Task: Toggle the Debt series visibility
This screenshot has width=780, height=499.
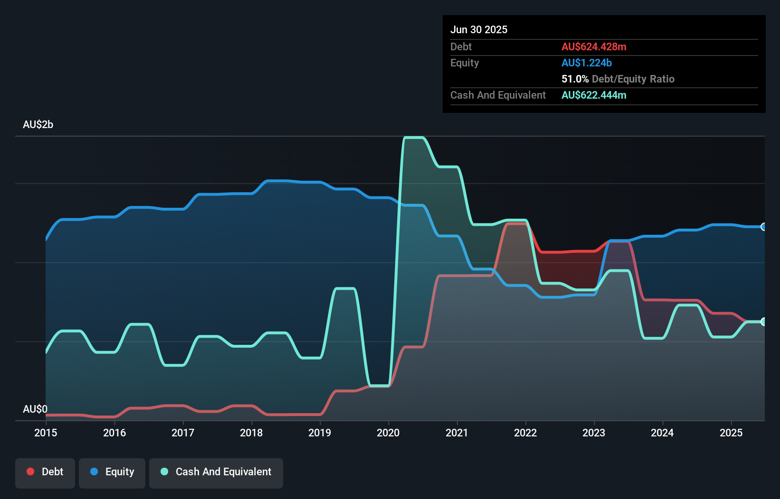Action: coord(45,471)
